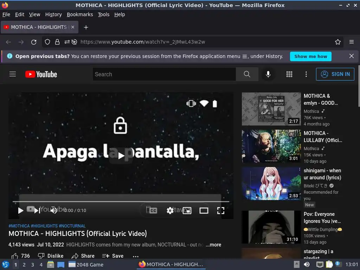Open the View menu
The image size is (360, 270).
pyautogui.click(x=34, y=14)
